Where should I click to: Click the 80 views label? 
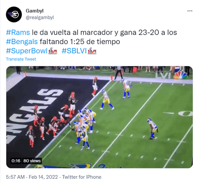click(32, 161)
